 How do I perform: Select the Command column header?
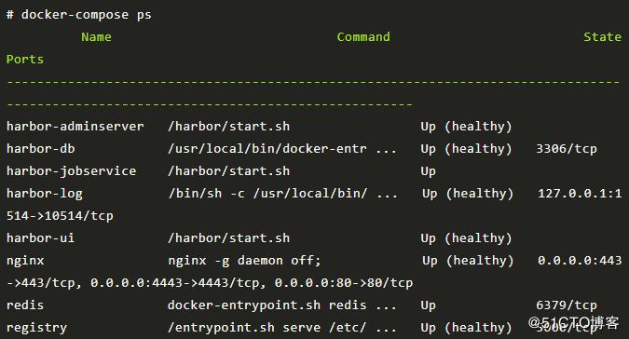(x=363, y=37)
